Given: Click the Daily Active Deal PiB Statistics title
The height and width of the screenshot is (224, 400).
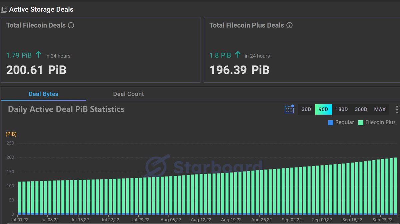Looking at the screenshot, I should [x=66, y=109].
